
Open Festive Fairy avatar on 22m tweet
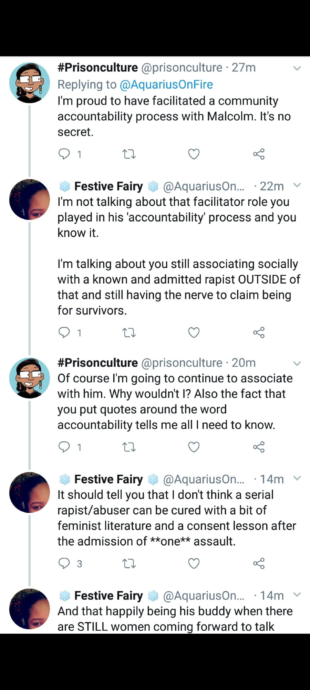[x=30, y=199]
